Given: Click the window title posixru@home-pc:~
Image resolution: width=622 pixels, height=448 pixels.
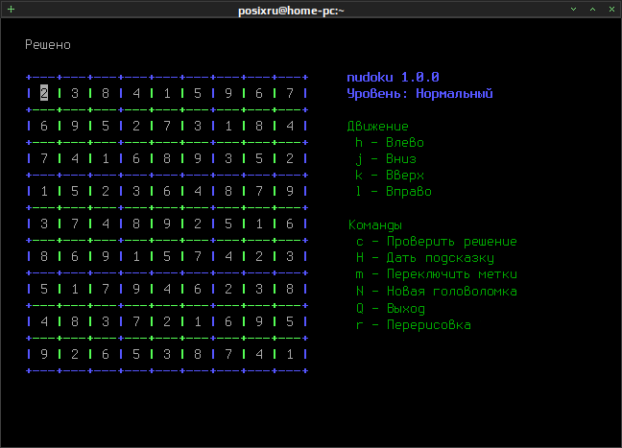Looking at the screenshot, I should [291, 11].
